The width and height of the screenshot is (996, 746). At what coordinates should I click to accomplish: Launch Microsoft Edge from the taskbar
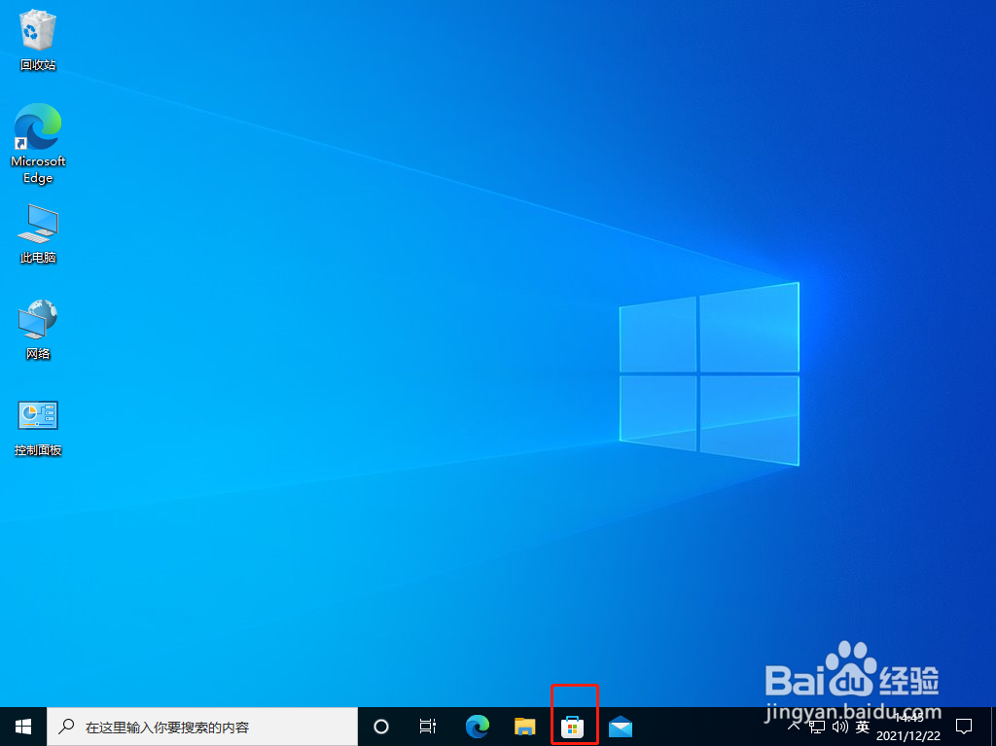(x=477, y=726)
